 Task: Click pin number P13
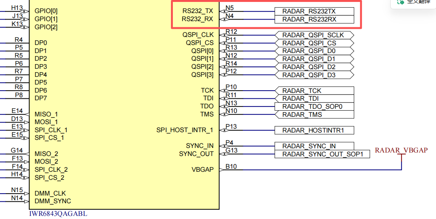(x=231, y=127)
